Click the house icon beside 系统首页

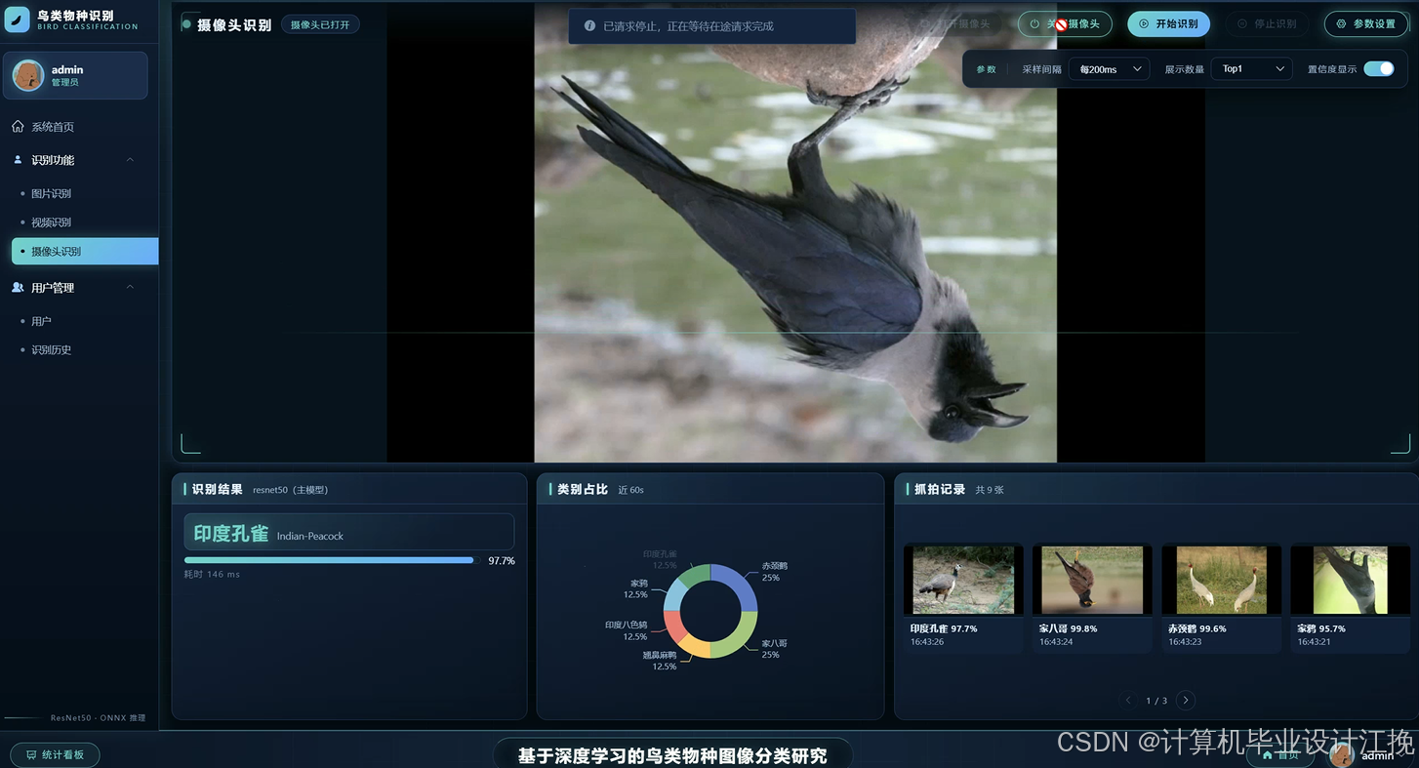18,127
